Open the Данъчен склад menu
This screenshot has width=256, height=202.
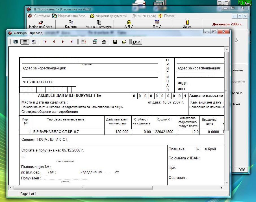pyautogui.click(x=144, y=16)
